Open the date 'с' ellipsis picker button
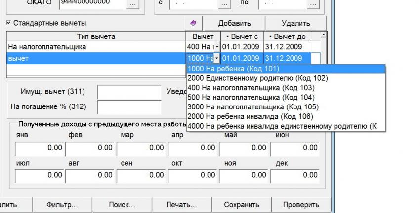Screen dimensions: 420x213 225,4
